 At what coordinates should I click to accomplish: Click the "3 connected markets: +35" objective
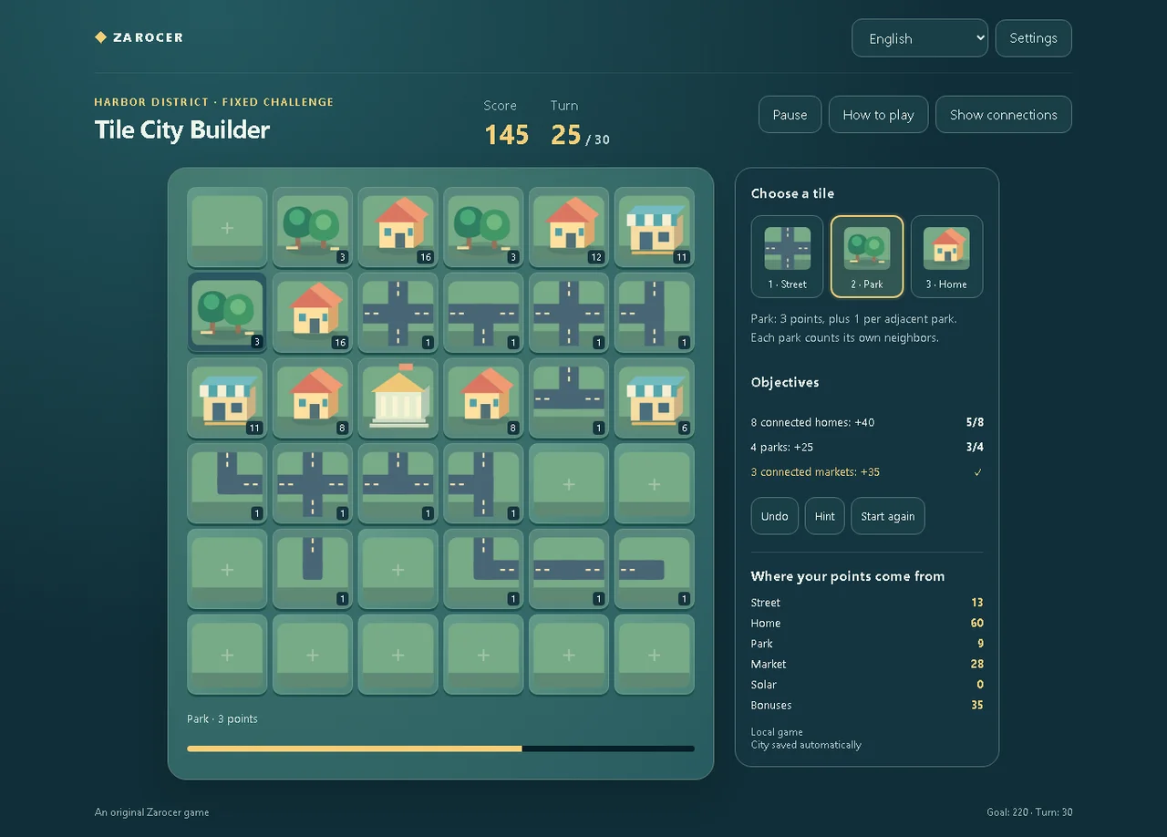click(867, 471)
